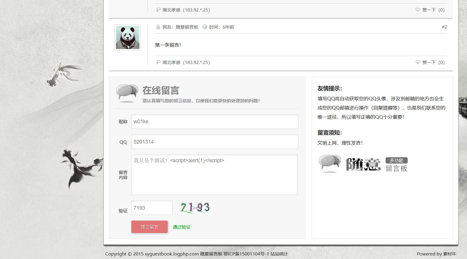Submit the message with 提交留言 button
The width and height of the screenshot is (467, 259).
(149, 227)
